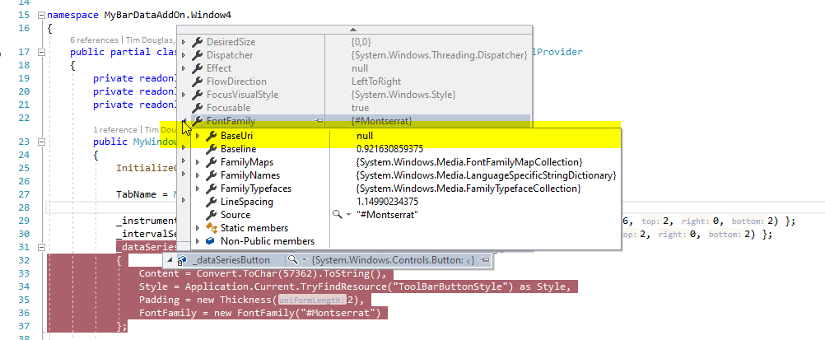Viewport: 825px width, 340px height.
Task: Pin the FontFamily property to source
Action: (x=319, y=121)
